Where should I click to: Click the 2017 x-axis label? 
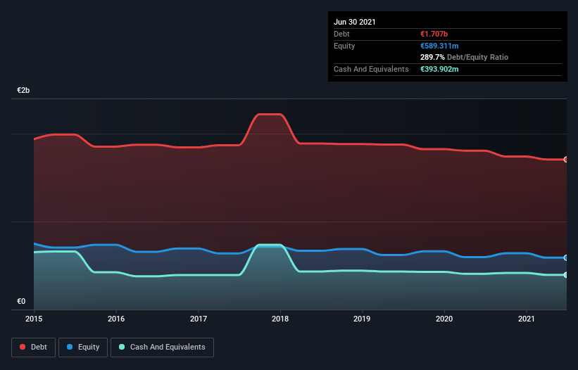pos(199,319)
